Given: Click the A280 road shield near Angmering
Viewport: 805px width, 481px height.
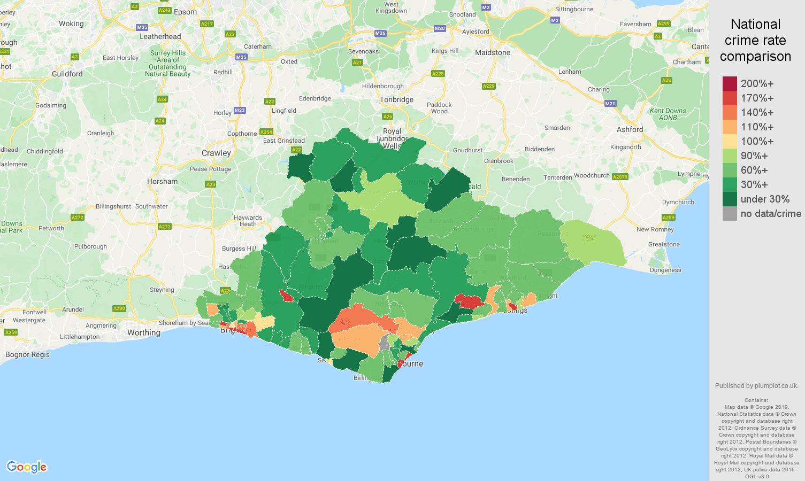Looking at the screenshot, I should click(x=119, y=308).
